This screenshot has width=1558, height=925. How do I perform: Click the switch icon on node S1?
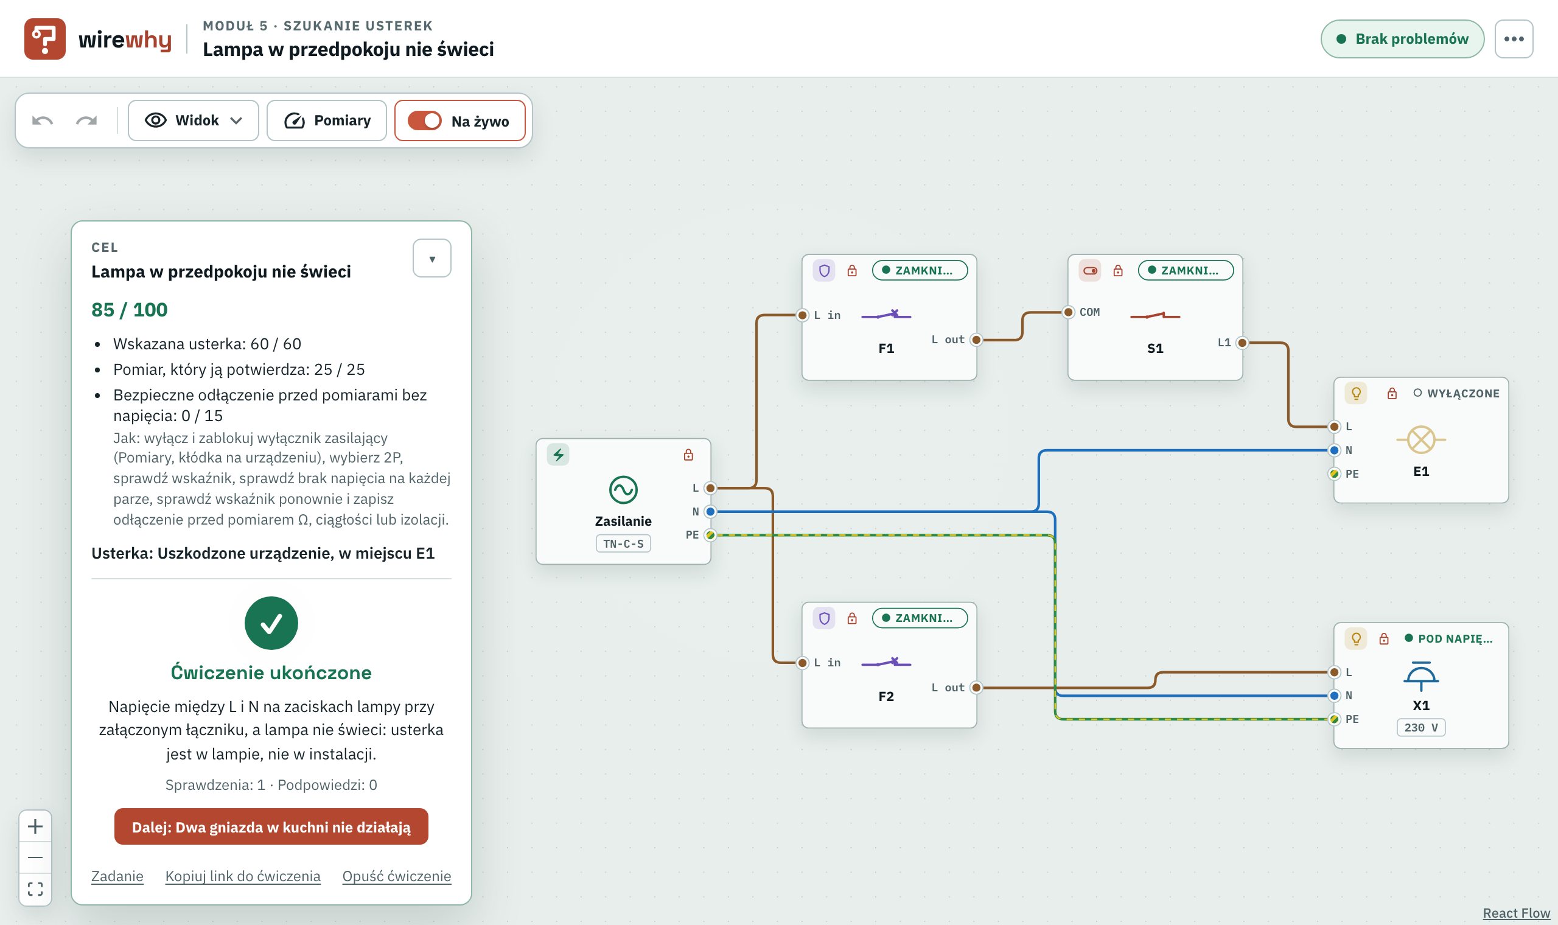[x=1090, y=271]
